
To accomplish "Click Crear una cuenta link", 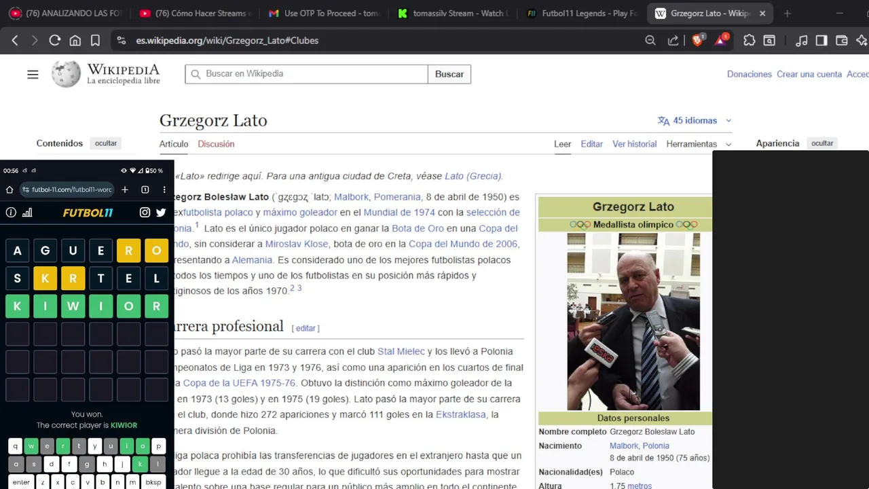I will [x=809, y=74].
